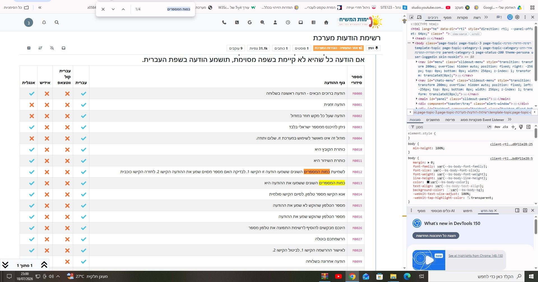Viewport: 538px width, 282px height.
Task: Open the Network tab in DevTools
Action: (x=477, y=17)
